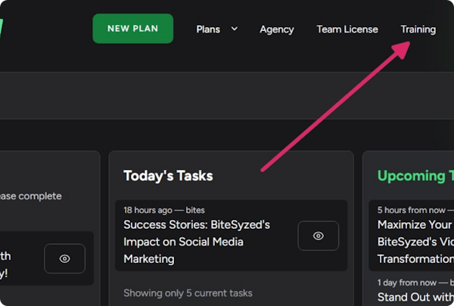
Task: Open the Stand Out with upcoming task
Action: (415, 298)
